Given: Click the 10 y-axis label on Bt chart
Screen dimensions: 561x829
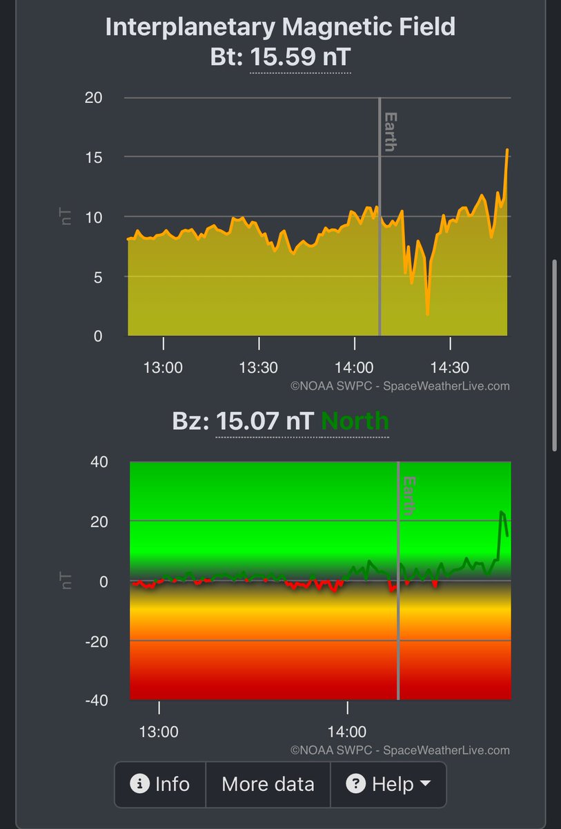Looking at the screenshot, I should pos(93,217).
